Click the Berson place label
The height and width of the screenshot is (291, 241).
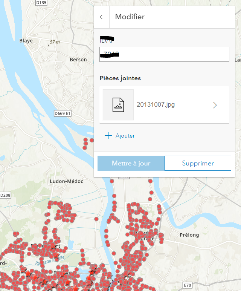click(78, 60)
